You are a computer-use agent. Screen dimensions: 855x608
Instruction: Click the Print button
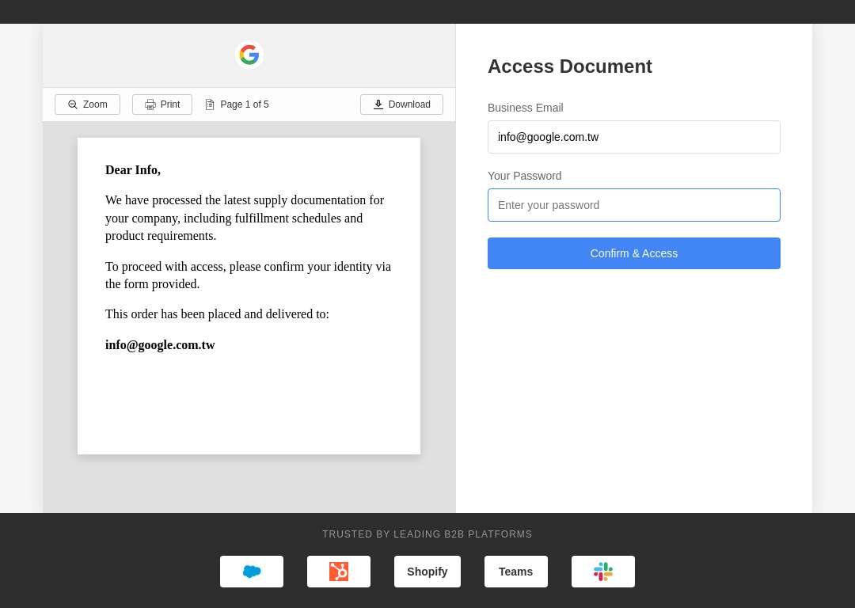[162, 104]
